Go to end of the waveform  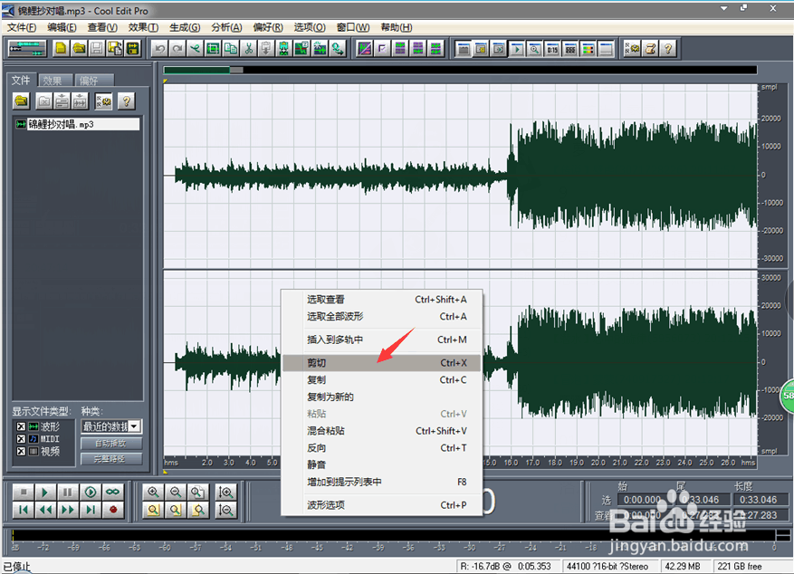(x=91, y=510)
